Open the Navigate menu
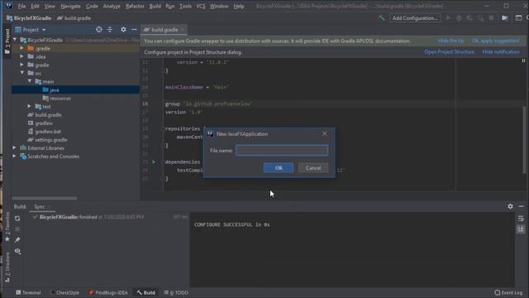 point(70,6)
